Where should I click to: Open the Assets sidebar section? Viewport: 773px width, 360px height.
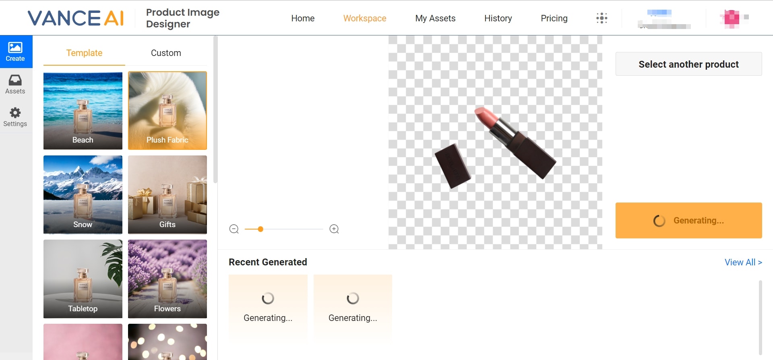click(15, 85)
